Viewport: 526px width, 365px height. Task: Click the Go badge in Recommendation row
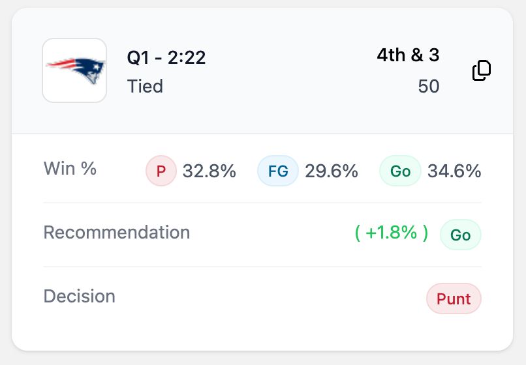tap(460, 235)
